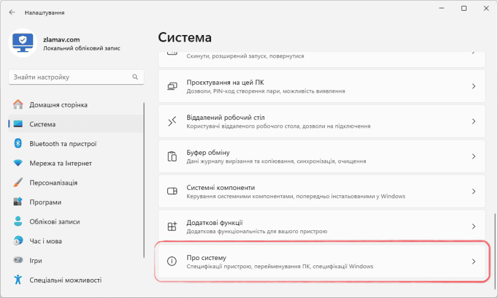Image resolution: width=498 pixels, height=298 pixels.
Task: Expand Про систему chevron
Action: [x=474, y=261]
